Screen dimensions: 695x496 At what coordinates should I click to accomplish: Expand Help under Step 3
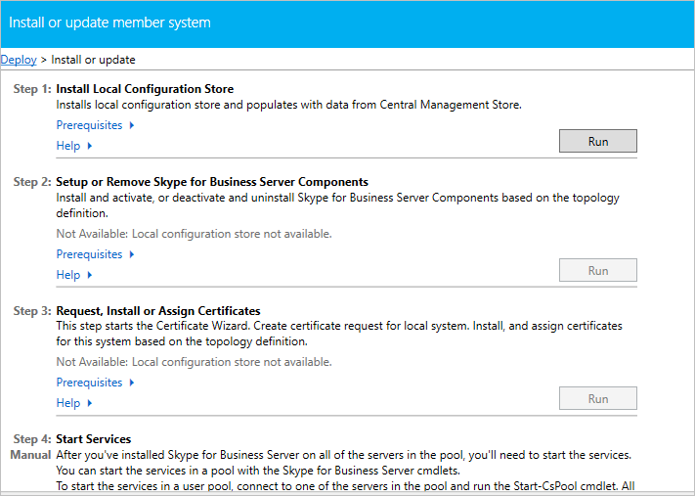click(x=74, y=403)
